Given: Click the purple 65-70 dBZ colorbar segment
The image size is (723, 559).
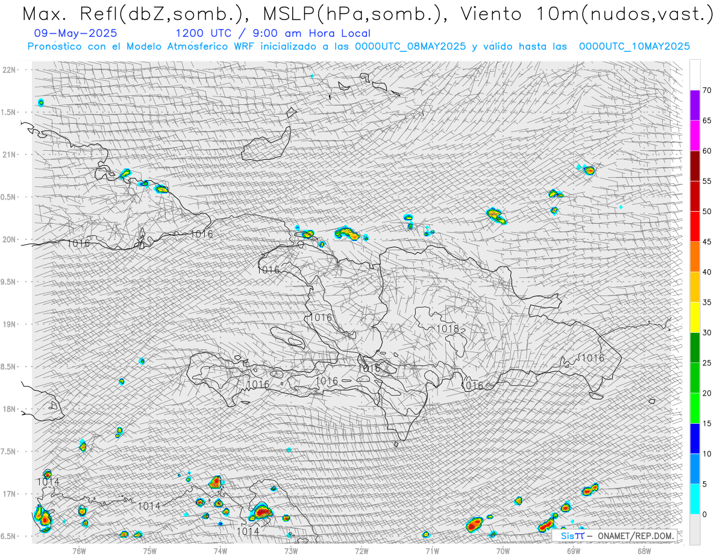Looking at the screenshot, I should tap(695, 106).
